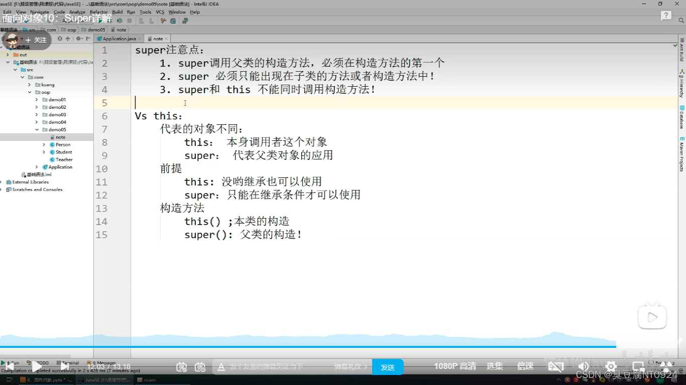Screen dimensions: 686x385
Task: Select the note file in tree
Action: [x=57, y=137]
